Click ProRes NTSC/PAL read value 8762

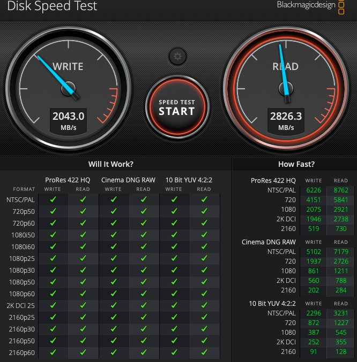pos(341,190)
